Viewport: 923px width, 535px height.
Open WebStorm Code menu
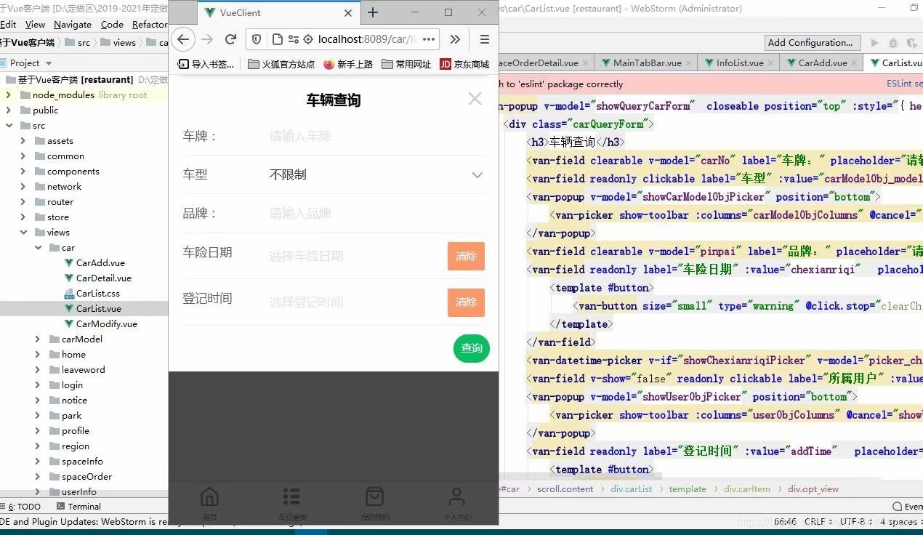click(112, 24)
